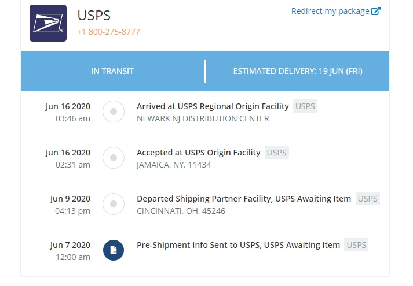Image resolution: width=413 pixels, height=286 pixels.
Task: Click the timeline dot for Cincinnati departure
Action: click(x=114, y=203)
